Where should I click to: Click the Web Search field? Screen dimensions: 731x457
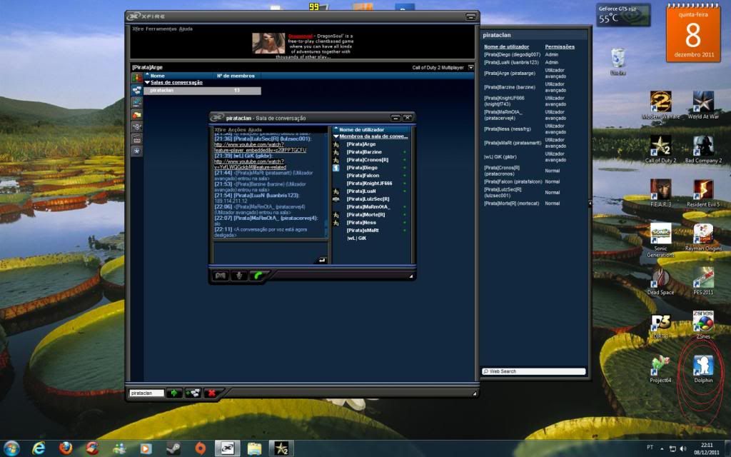[x=534, y=371]
